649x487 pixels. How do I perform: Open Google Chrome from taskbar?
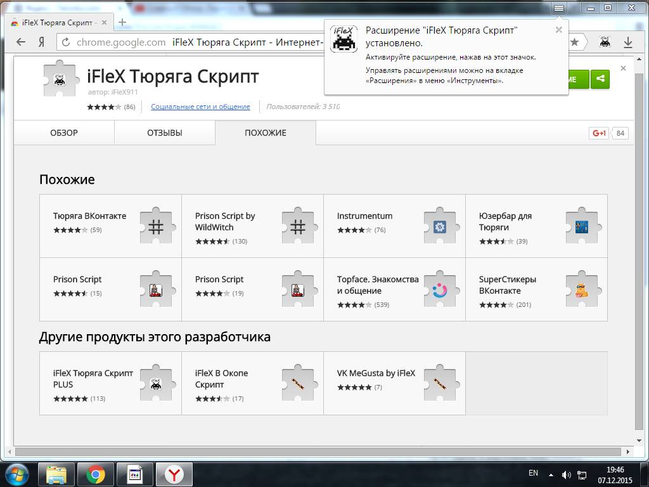point(96,474)
